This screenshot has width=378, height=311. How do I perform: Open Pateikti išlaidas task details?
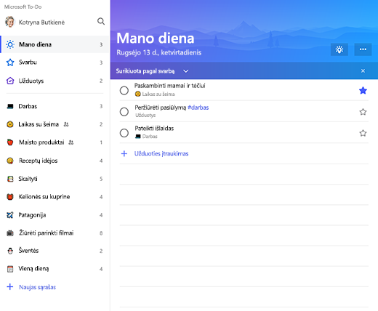(x=244, y=132)
